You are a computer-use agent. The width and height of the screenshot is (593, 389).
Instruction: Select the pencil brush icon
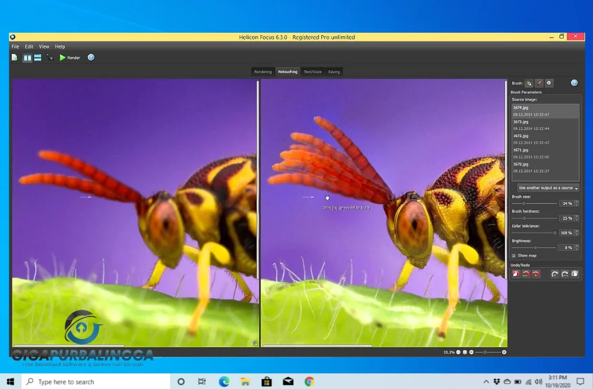pos(539,83)
